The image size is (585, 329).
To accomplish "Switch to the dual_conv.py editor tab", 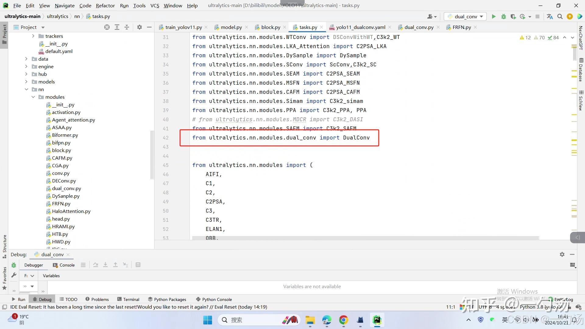I will point(419,27).
